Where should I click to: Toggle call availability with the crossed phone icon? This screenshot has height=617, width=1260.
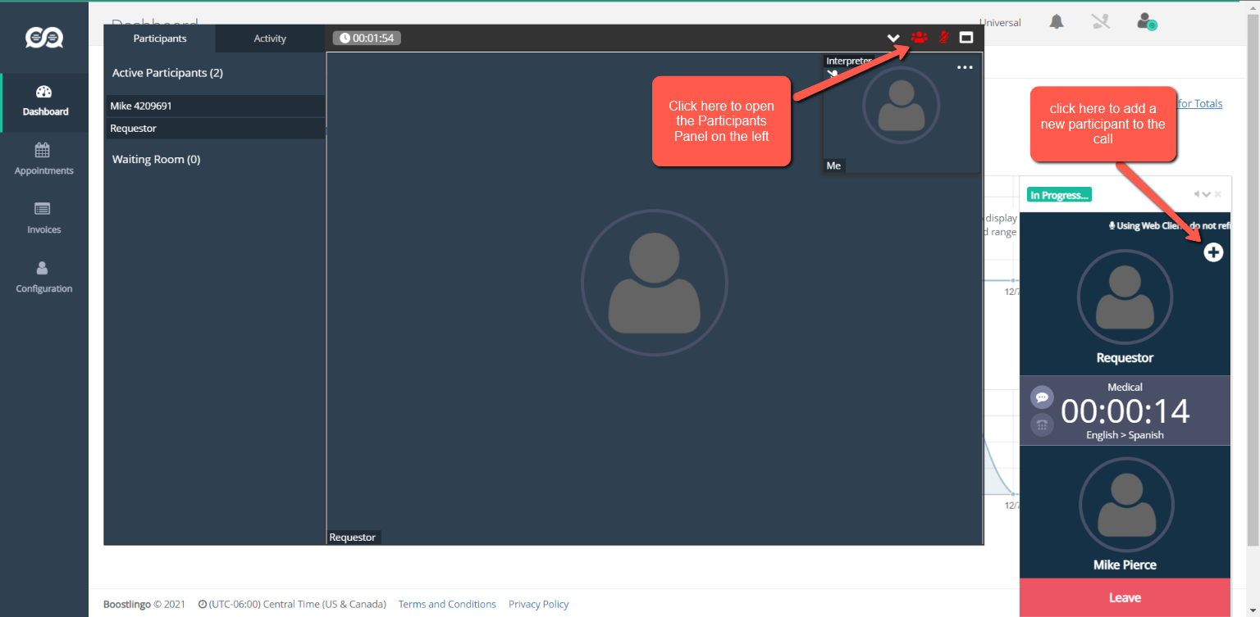click(x=1100, y=22)
